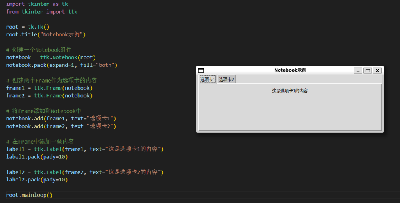Click the label2 = ttk.Label code line
The width and height of the screenshot is (400, 203).
[84, 172]
